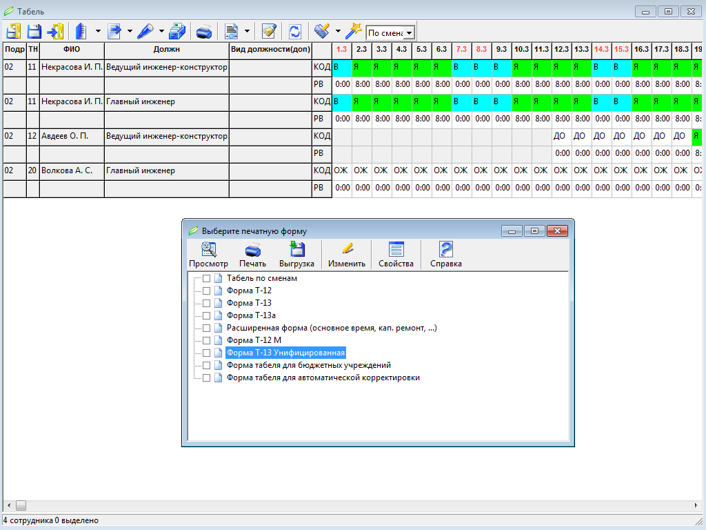
Task: Click the printer icon in main toolbar
Action: (x=204, y=31)
